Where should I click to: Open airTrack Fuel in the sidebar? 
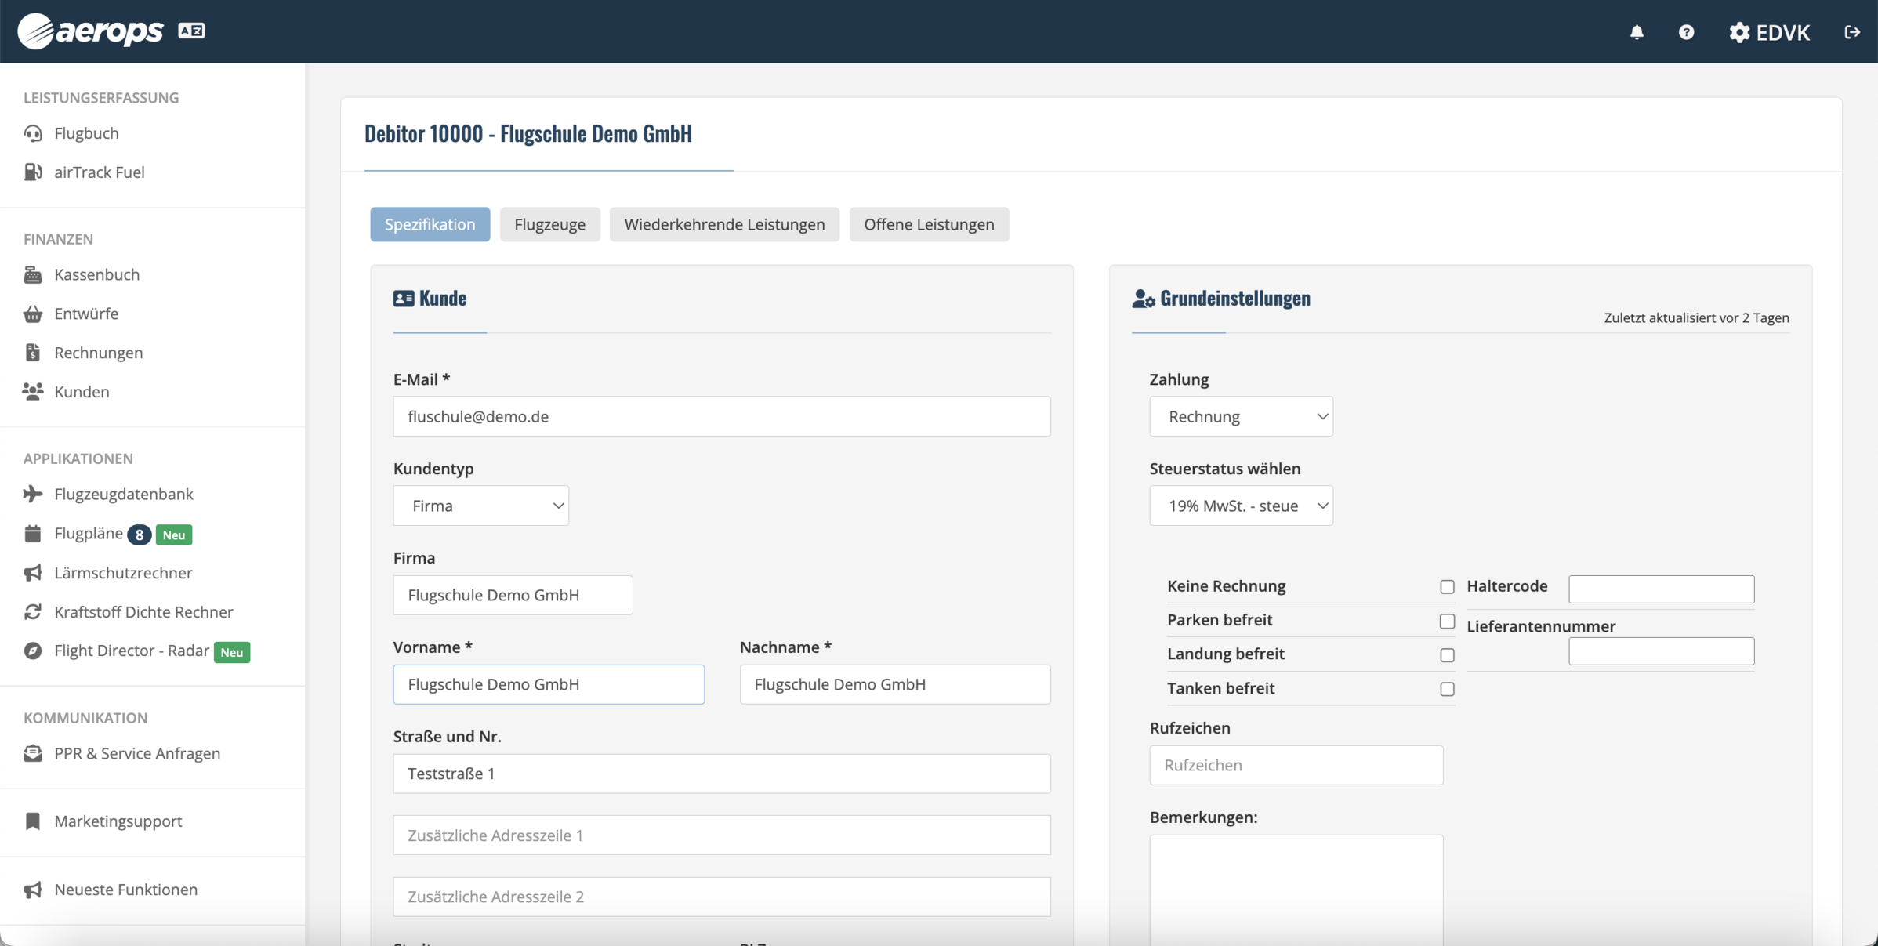(x=100, y=172)
